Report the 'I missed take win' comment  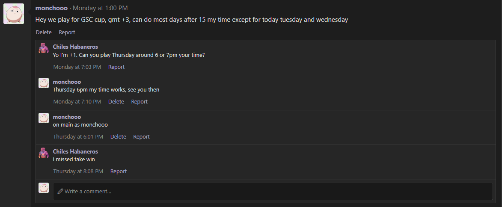[119, 171]
